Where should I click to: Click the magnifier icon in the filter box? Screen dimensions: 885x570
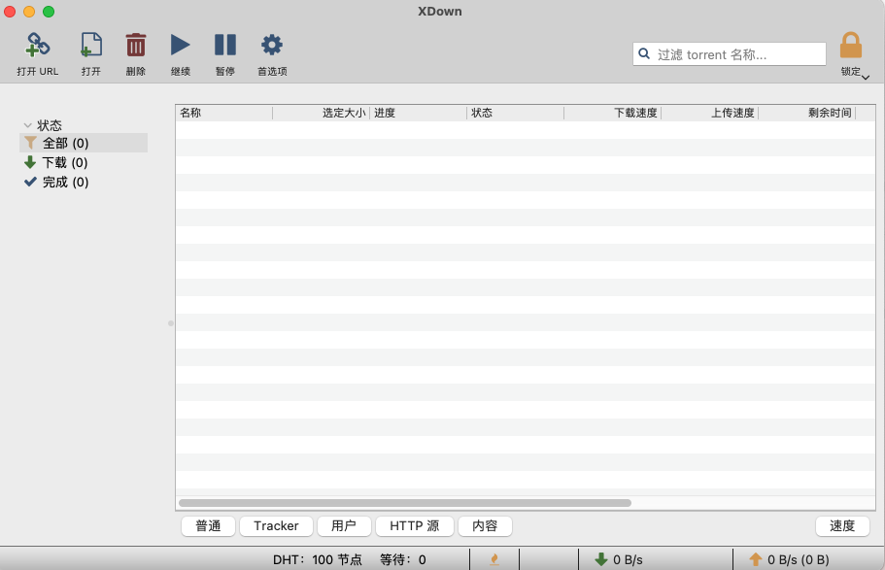[644, 53]
